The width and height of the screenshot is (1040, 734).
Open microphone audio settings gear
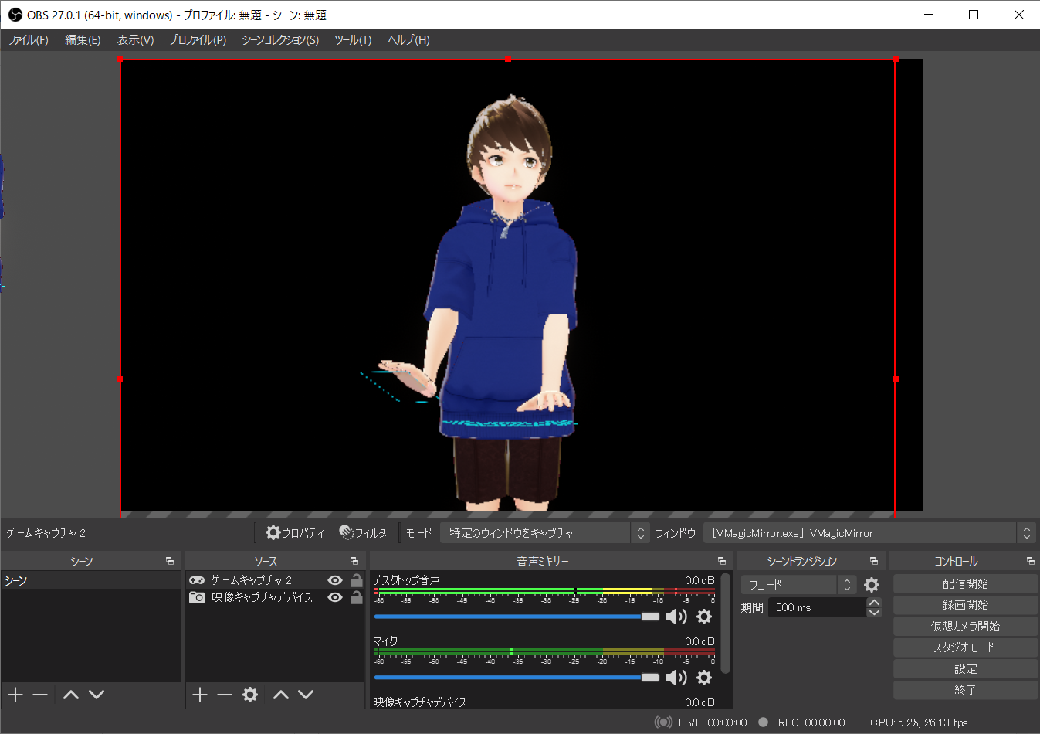(x=704, y=678)
